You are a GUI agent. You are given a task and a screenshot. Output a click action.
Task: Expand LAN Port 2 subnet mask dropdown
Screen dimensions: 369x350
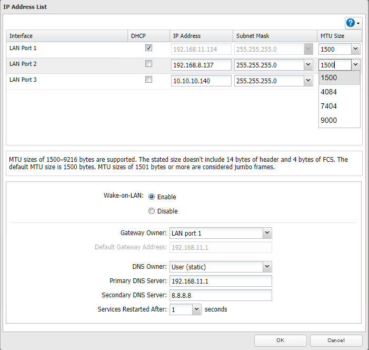pyautogui.click(x=308, y=65)
